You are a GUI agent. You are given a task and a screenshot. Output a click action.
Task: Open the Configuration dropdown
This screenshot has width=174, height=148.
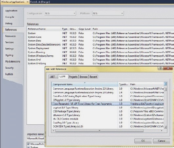point(60,13)
